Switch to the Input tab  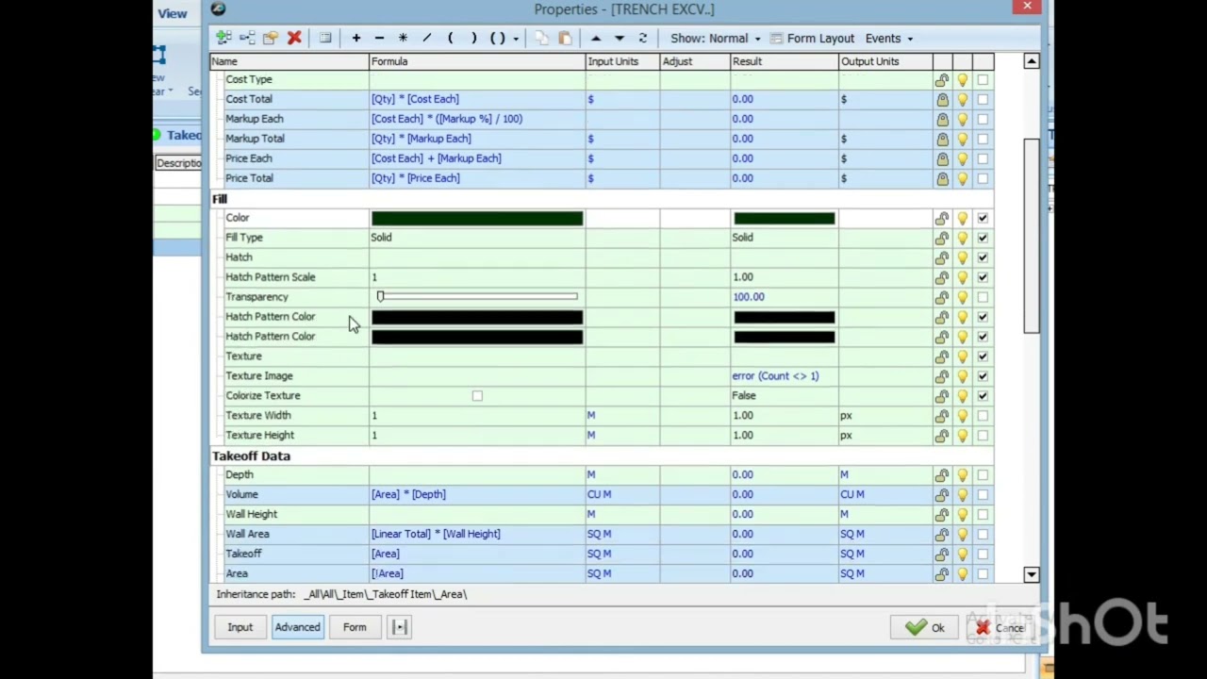tap(240, 627)
